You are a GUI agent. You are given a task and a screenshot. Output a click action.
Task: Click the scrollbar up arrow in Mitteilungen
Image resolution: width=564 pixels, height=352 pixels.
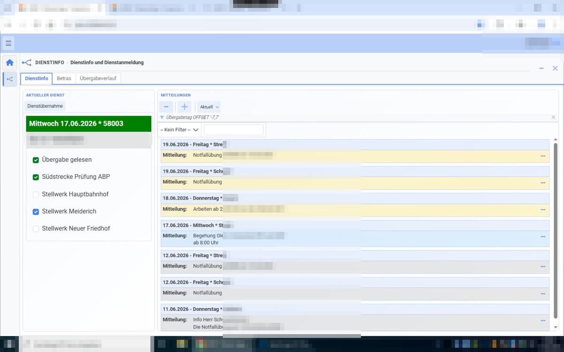555,140
